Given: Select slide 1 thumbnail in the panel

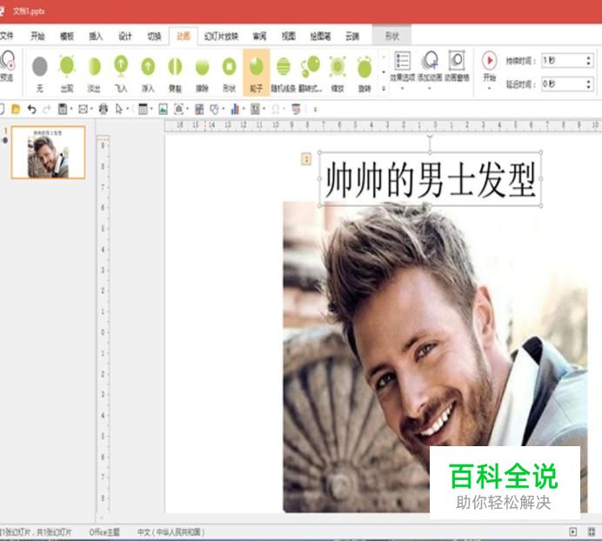Looking at the screenshot, I should pos(48,152).
